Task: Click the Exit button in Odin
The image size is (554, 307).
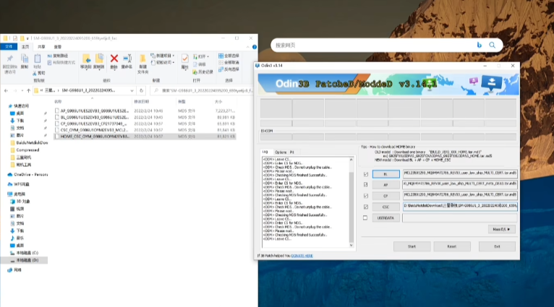Action: [x=497, y=246]
